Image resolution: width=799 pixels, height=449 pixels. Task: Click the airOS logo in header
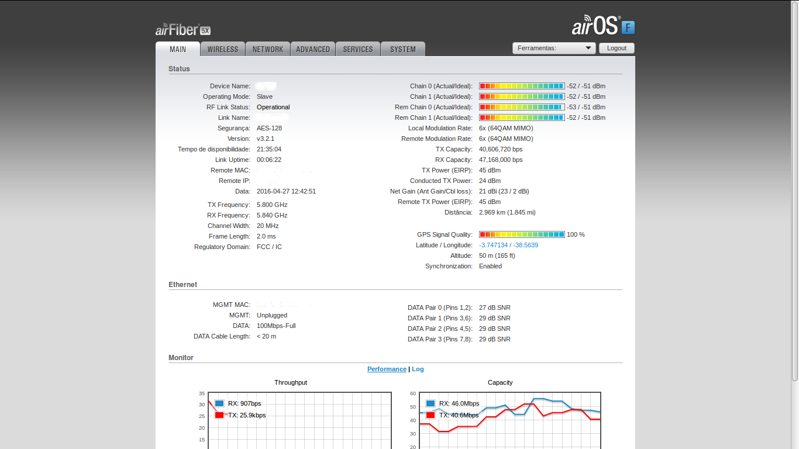595,27
